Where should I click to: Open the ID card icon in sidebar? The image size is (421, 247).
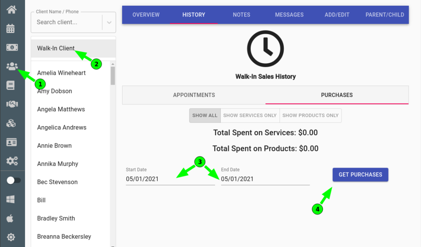[12, 142]
